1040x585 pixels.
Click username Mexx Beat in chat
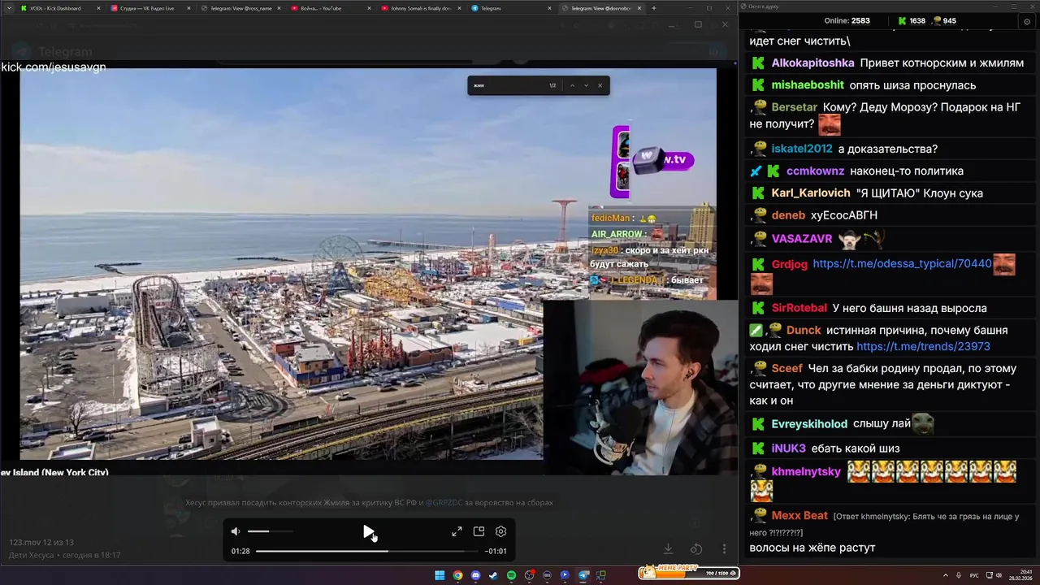(799, 516)
